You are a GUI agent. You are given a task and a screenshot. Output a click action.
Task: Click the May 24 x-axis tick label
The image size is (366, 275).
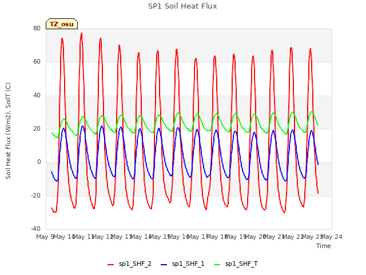coord(331,237)
